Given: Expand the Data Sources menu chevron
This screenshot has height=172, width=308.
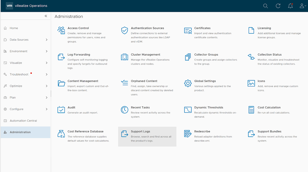Looking at the screenshot, I should click(46, 40).
